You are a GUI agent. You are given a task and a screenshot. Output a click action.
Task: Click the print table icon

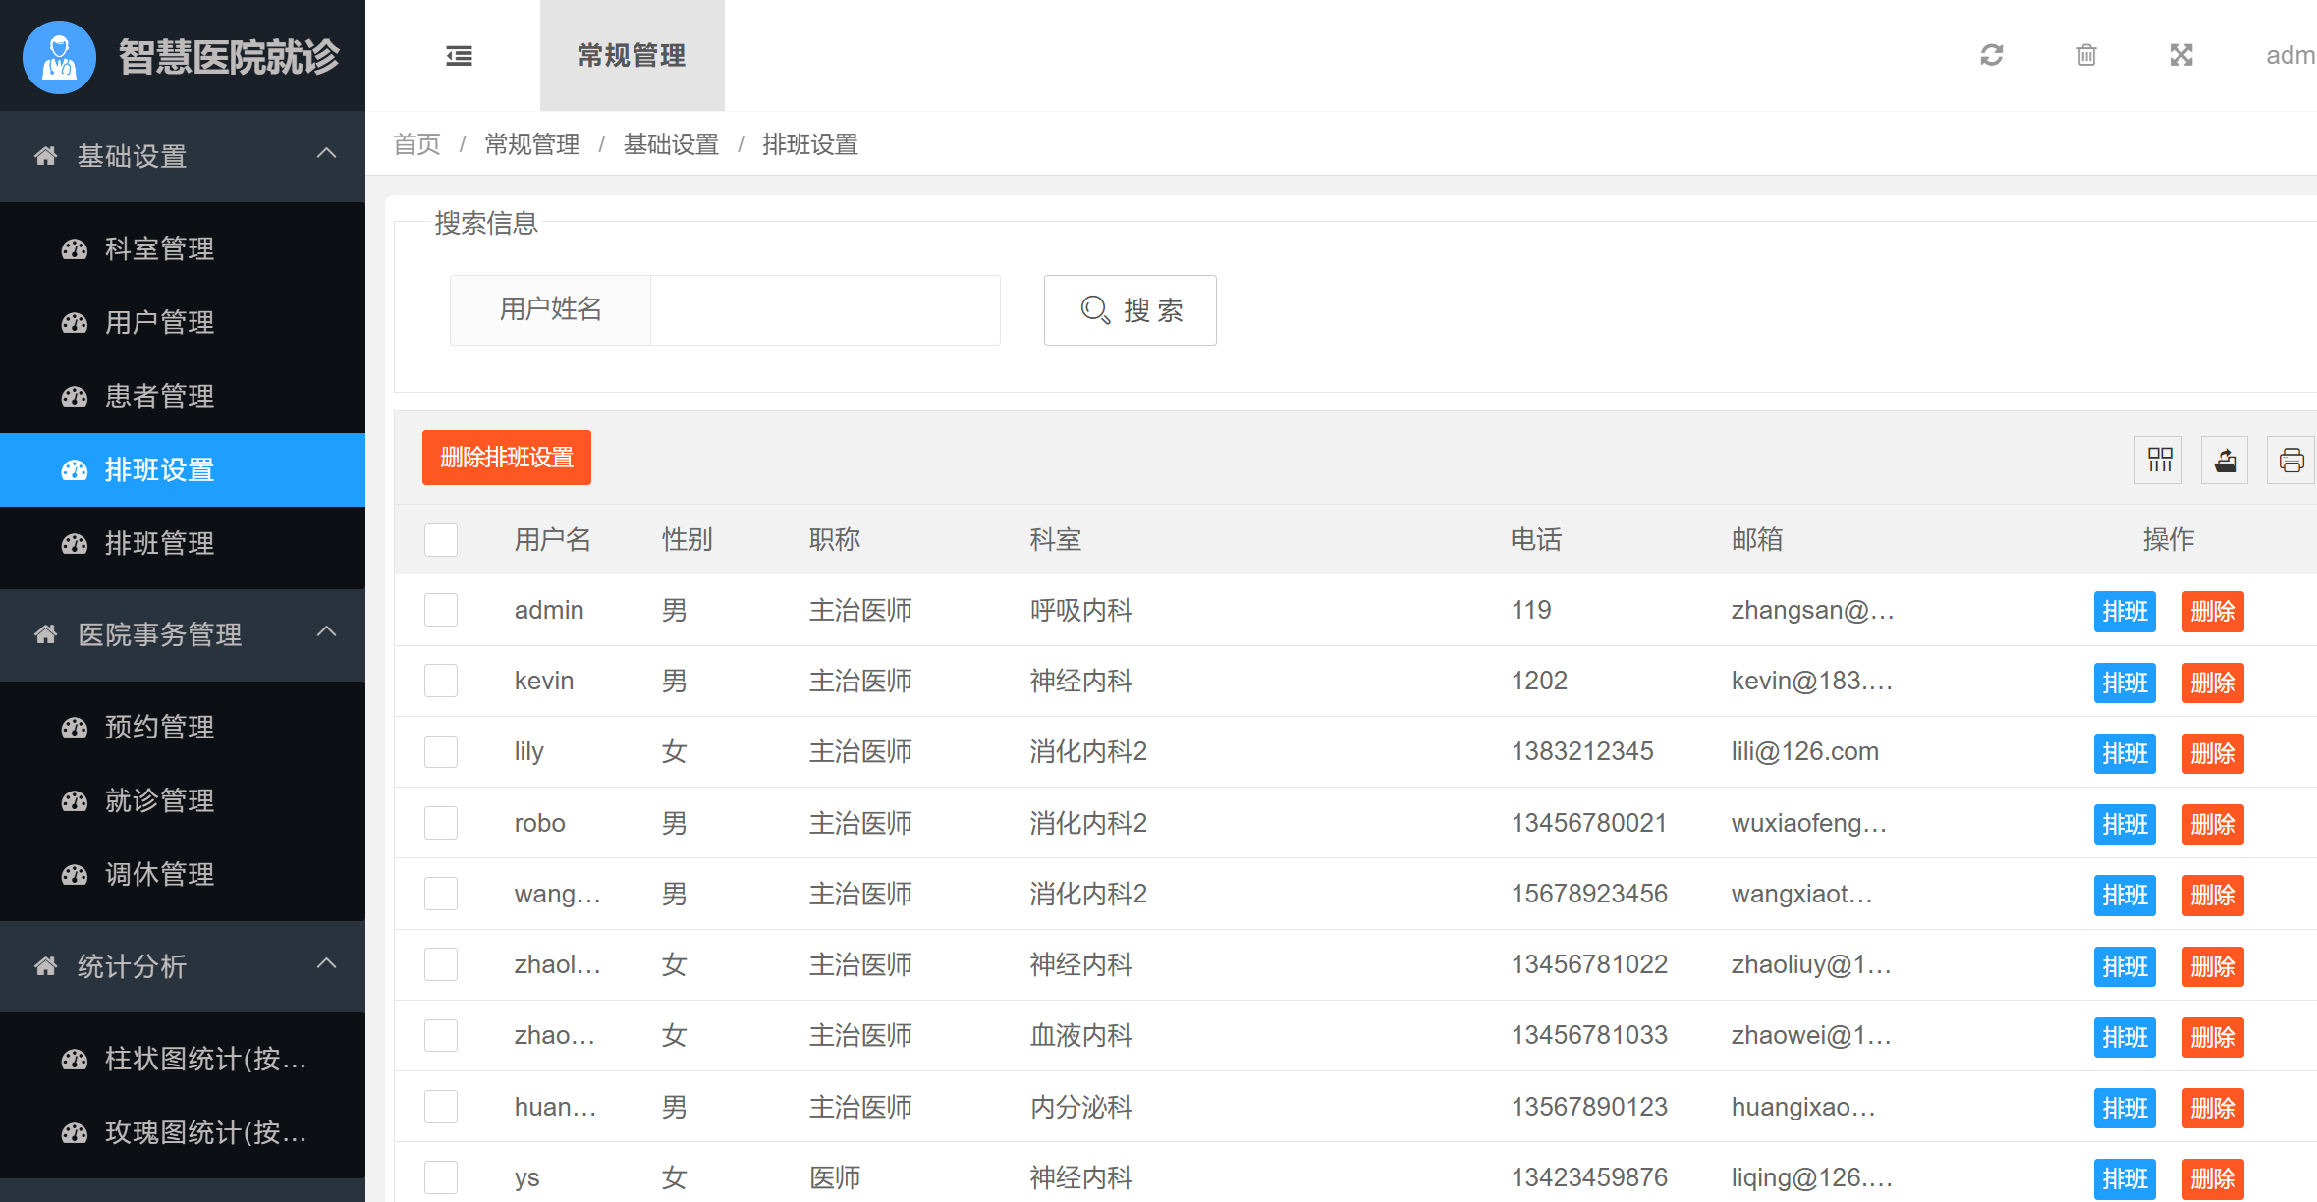(2291, 460)
